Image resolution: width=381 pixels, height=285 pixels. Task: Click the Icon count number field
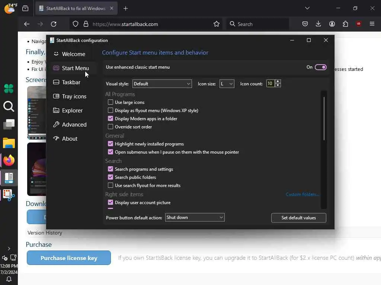click(270, 83)
